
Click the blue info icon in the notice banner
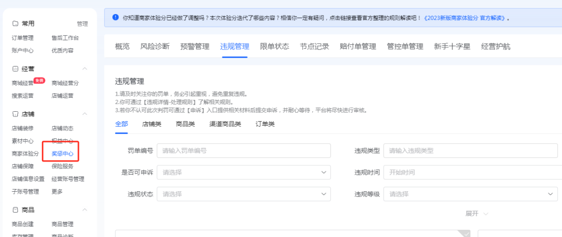coord(115,17)
